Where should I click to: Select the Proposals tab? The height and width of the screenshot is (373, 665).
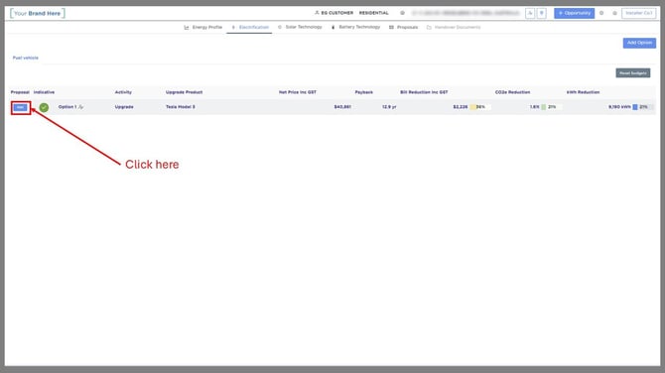coord(403,27)
